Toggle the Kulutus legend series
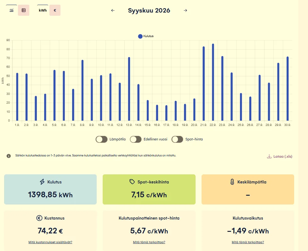308x251 pixels. 146,36
